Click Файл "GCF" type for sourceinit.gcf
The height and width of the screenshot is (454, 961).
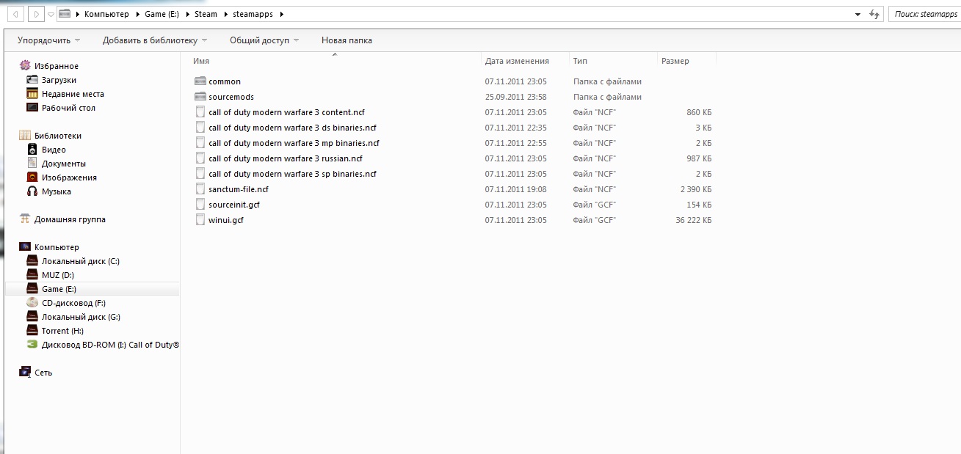click(594, 205)
